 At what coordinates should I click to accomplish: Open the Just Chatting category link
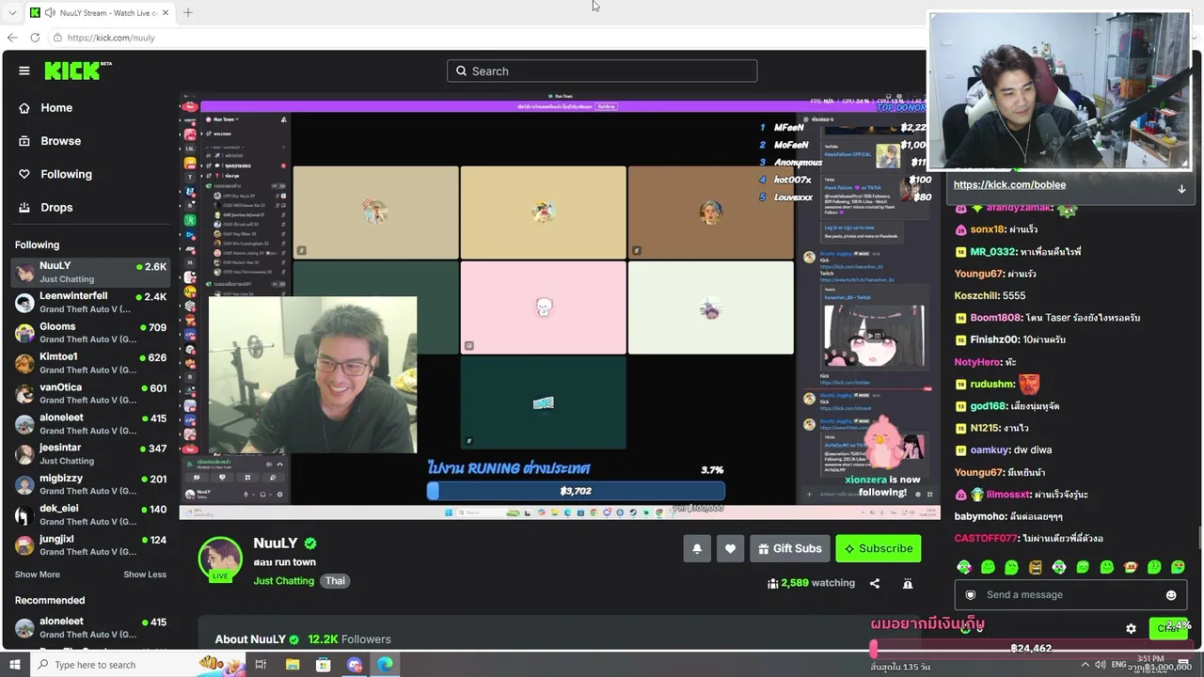[x=283, y=581]
